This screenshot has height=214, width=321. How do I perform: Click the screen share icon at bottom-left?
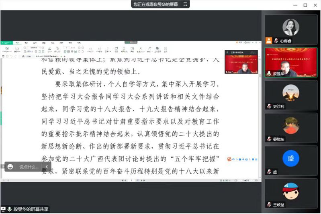pos(3,209)
